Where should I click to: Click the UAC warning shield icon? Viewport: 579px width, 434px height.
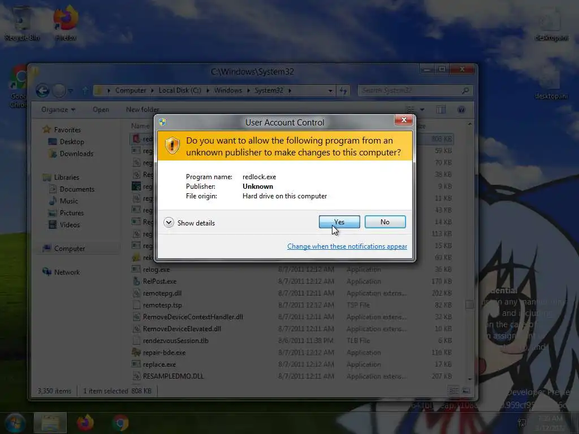tap(172, 145)
